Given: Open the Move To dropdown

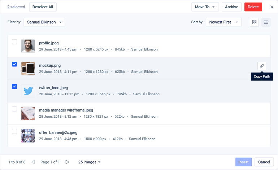Looking at the screenshot, I should [x=205, y=7].
